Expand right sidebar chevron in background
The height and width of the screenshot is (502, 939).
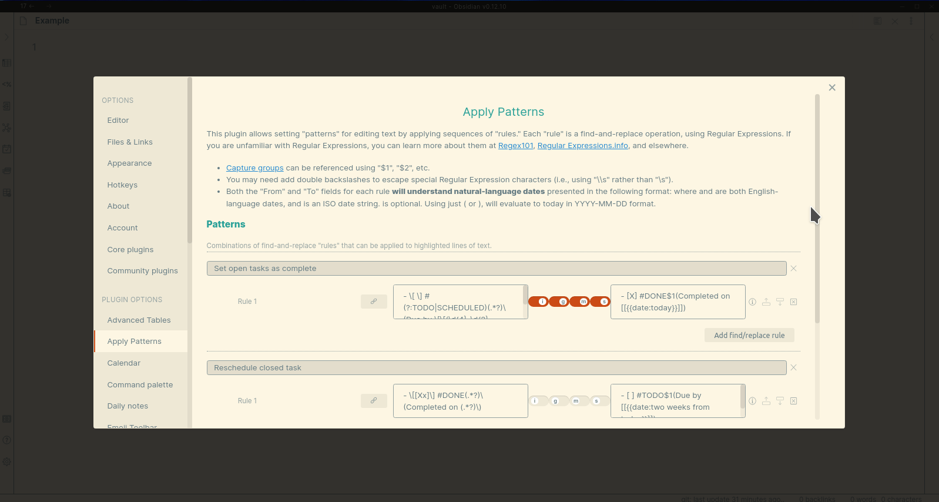931,38
